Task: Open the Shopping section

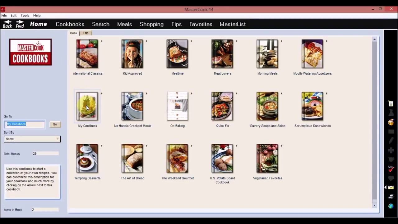Action: (x=152, y=24)
